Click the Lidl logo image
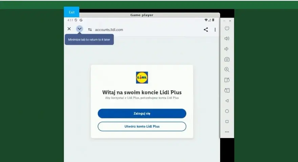The height and width of the screenshot is (162, 298). click(142, 78)
